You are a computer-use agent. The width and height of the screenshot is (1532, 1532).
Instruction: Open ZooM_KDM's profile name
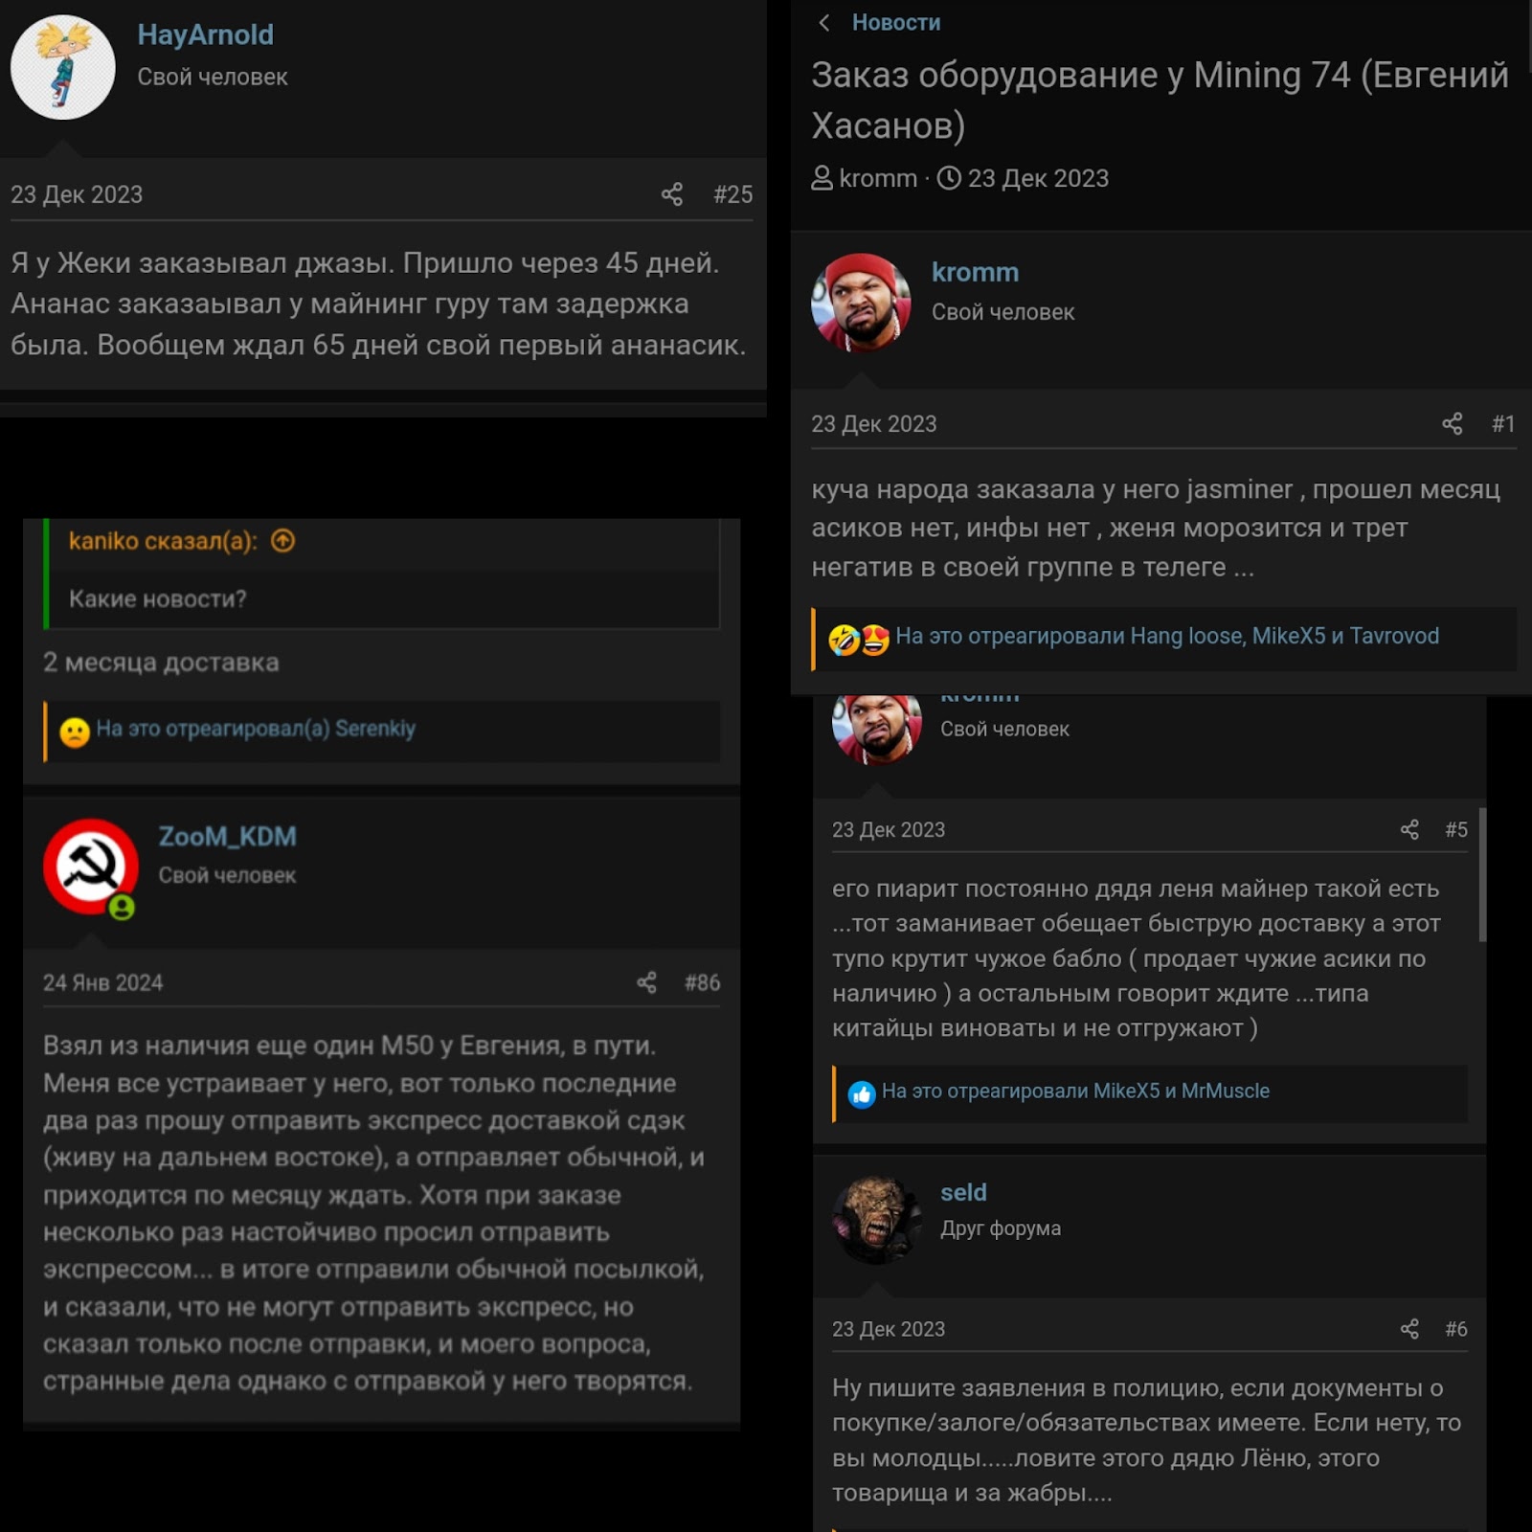coord(227,836)
